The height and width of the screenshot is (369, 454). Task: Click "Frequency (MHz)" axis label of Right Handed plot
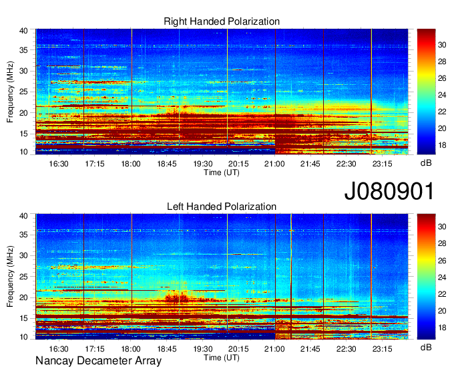click(x=10, y=92)
